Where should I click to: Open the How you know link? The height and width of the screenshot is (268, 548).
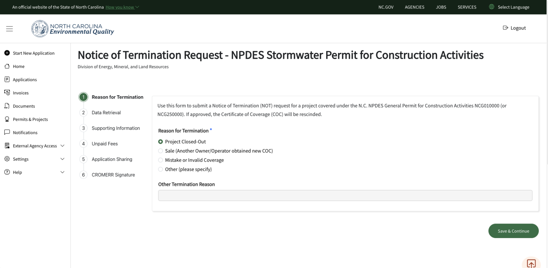point(120,7)
